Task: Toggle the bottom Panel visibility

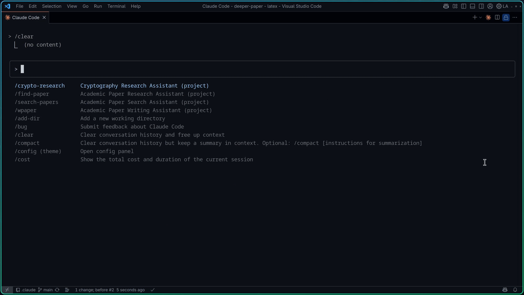Action: click(x=472, y=6)
